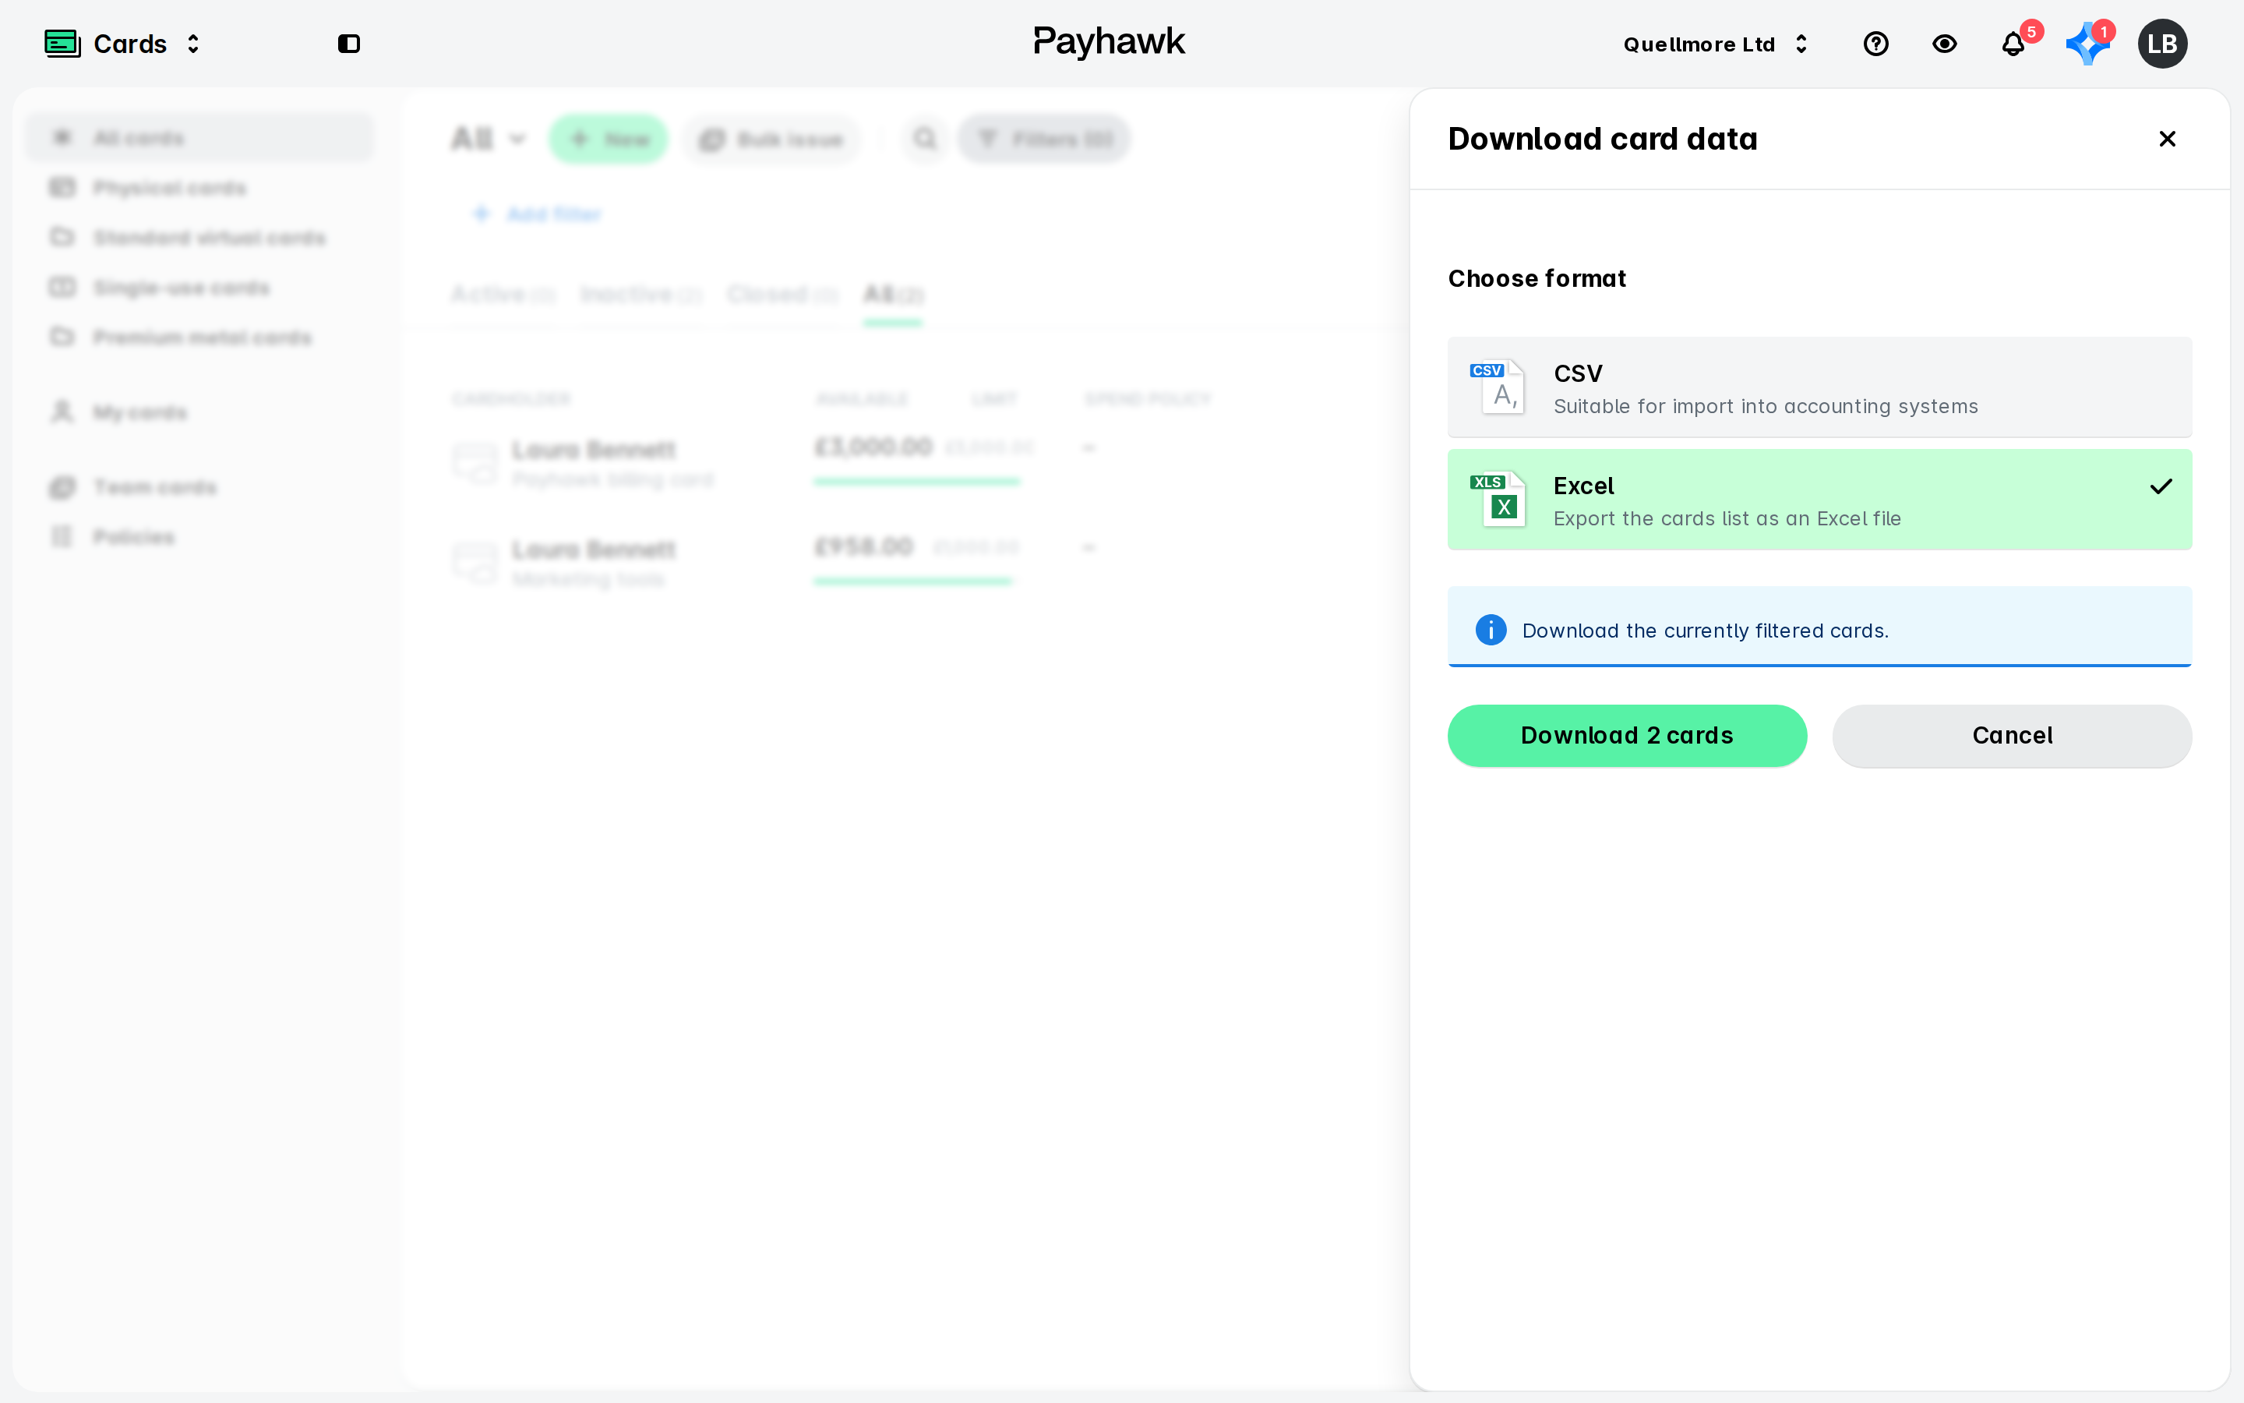Click 'Suitable for import into accounting systems'
The width and height of the screenshot is (2244, 1403).
tap(1766, 406)
